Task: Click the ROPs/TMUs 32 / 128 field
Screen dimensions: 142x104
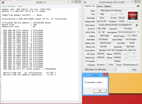Action: click(x=101, y=32)
